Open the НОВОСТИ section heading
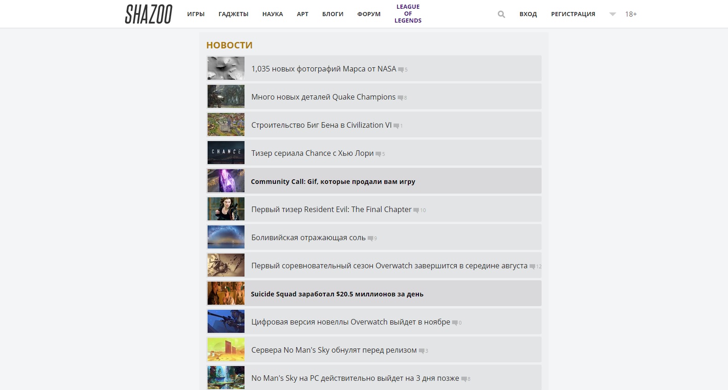 tap(229, 45)
